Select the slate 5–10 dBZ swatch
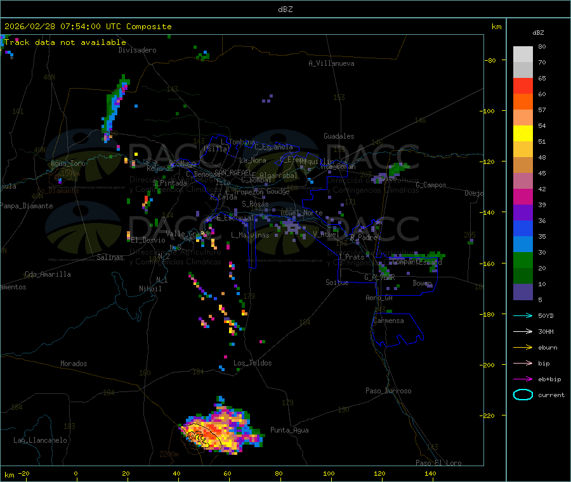 [523, 291]
